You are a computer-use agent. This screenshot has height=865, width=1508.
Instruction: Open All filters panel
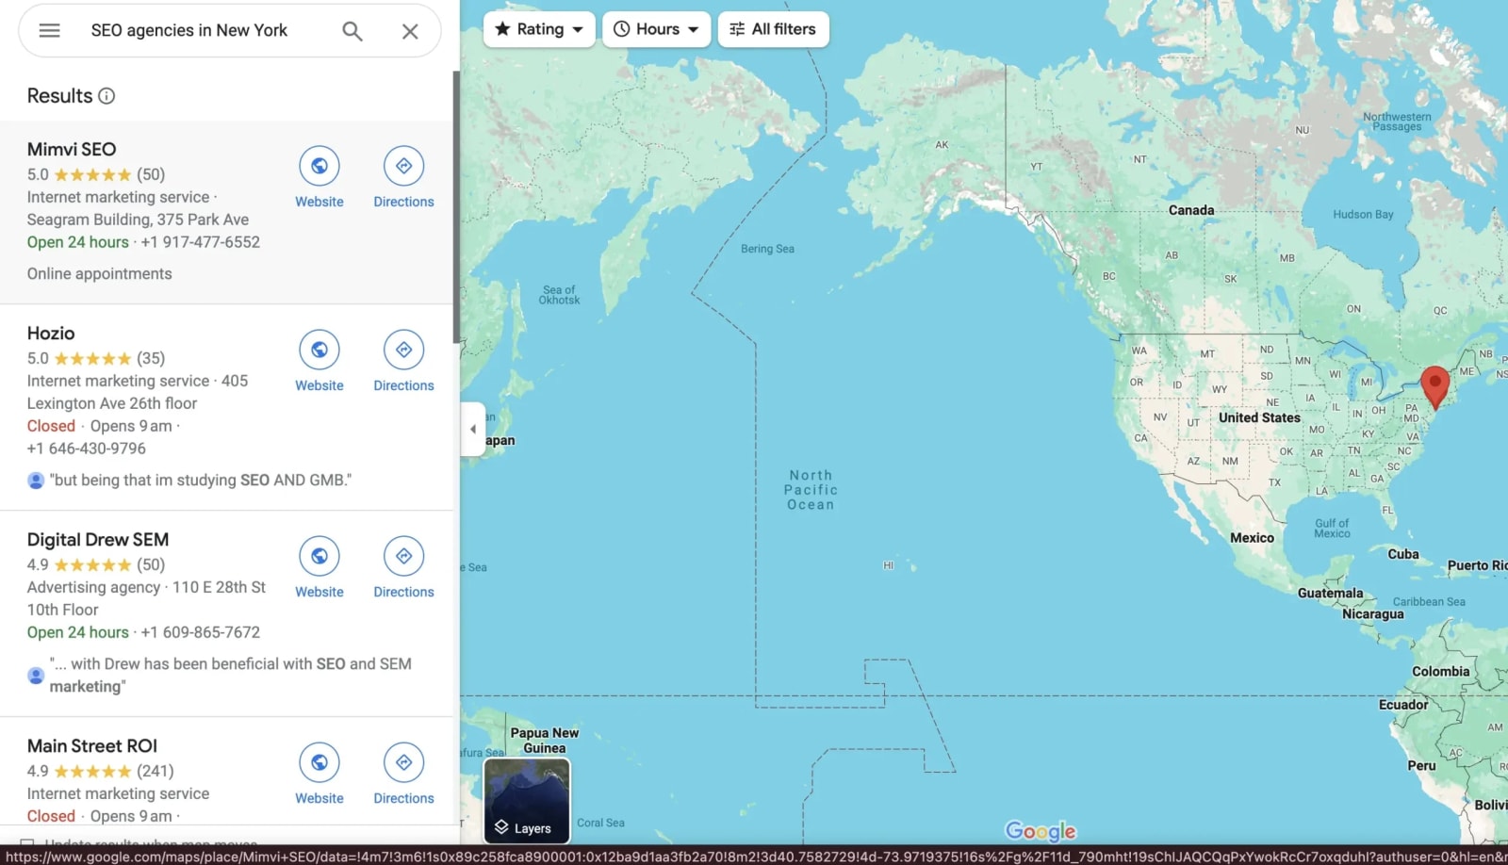coord(773,29)
